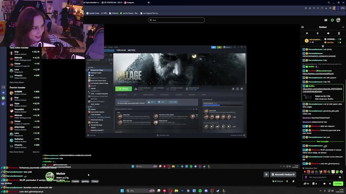Click the 'Türkçe' stream tag
The width and height of the screenshot is (346, 194).
coord(95,181)
